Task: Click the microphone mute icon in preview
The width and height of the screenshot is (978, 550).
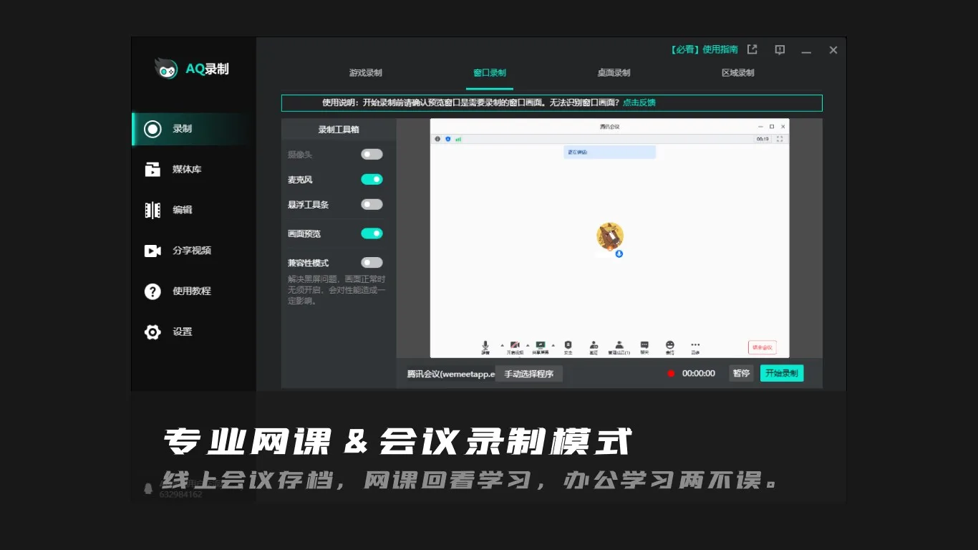Action: [x=485, y=345]
